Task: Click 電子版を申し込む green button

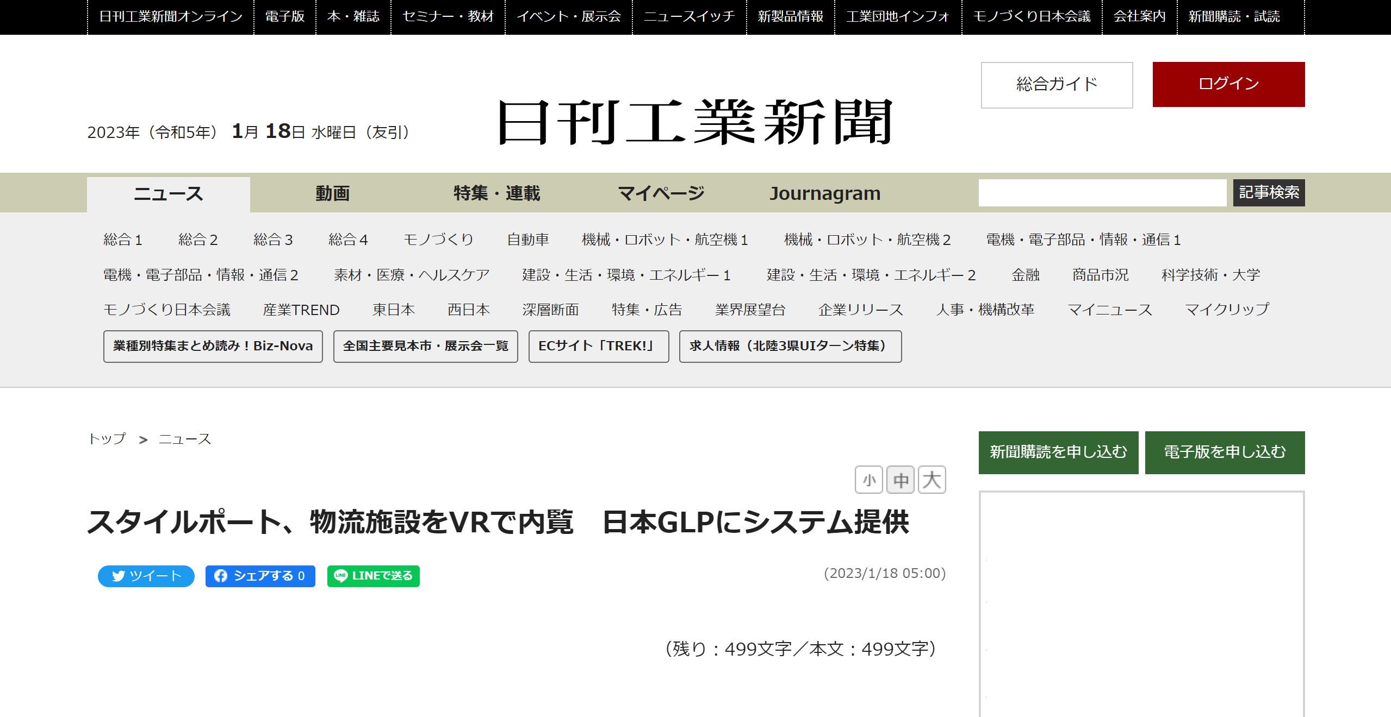Action: tap(1225, 452)
